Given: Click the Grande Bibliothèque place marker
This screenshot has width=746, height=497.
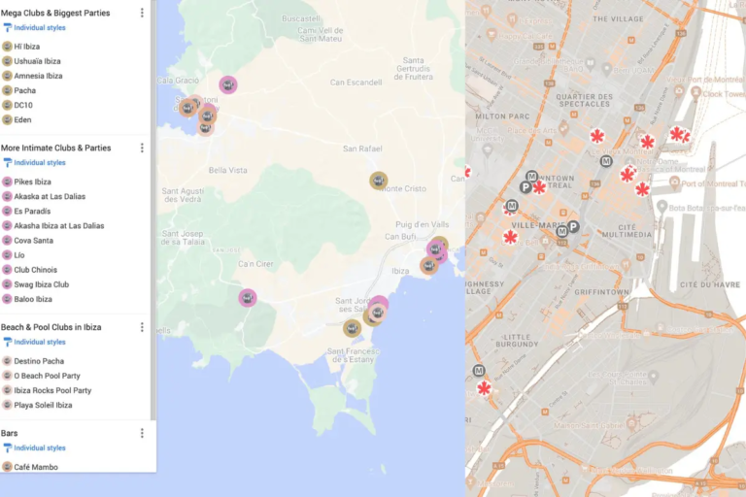Looking at the screenshot, I should (x=591, y=63).
